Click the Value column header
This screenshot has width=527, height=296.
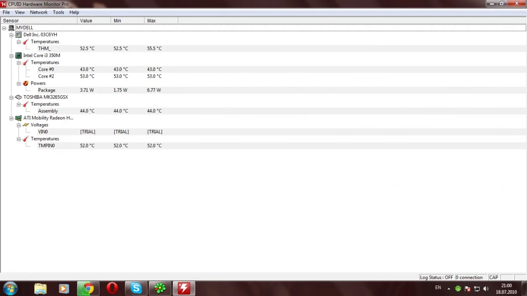[x=94, y=21]
